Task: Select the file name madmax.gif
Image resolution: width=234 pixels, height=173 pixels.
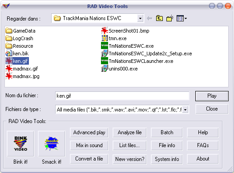Action: [x=25, y=69]
